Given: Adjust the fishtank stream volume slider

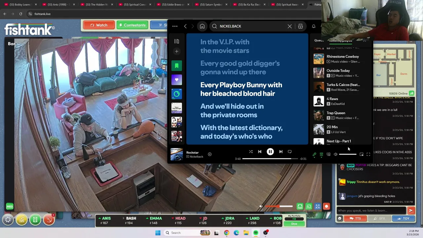Looking at the screenshot, I should coord(279,206).
